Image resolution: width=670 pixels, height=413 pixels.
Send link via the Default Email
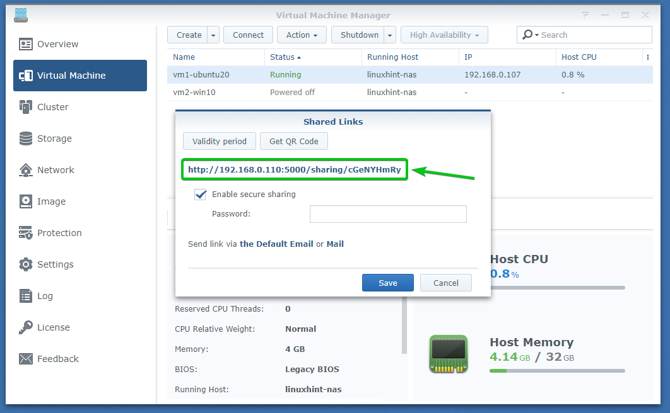click(x=276, y=244)
